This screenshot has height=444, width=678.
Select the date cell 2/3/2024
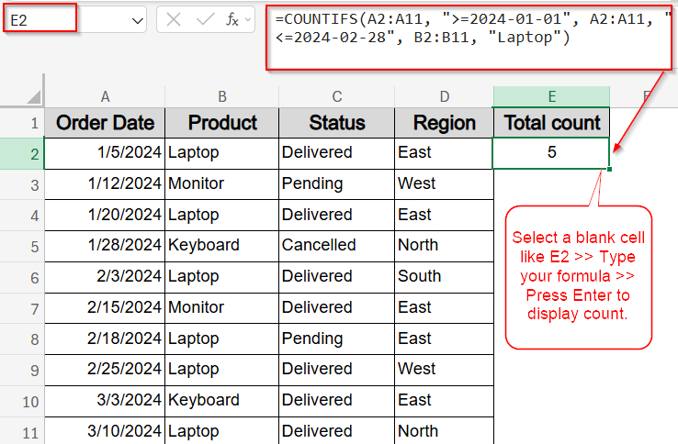coord(105,277)
